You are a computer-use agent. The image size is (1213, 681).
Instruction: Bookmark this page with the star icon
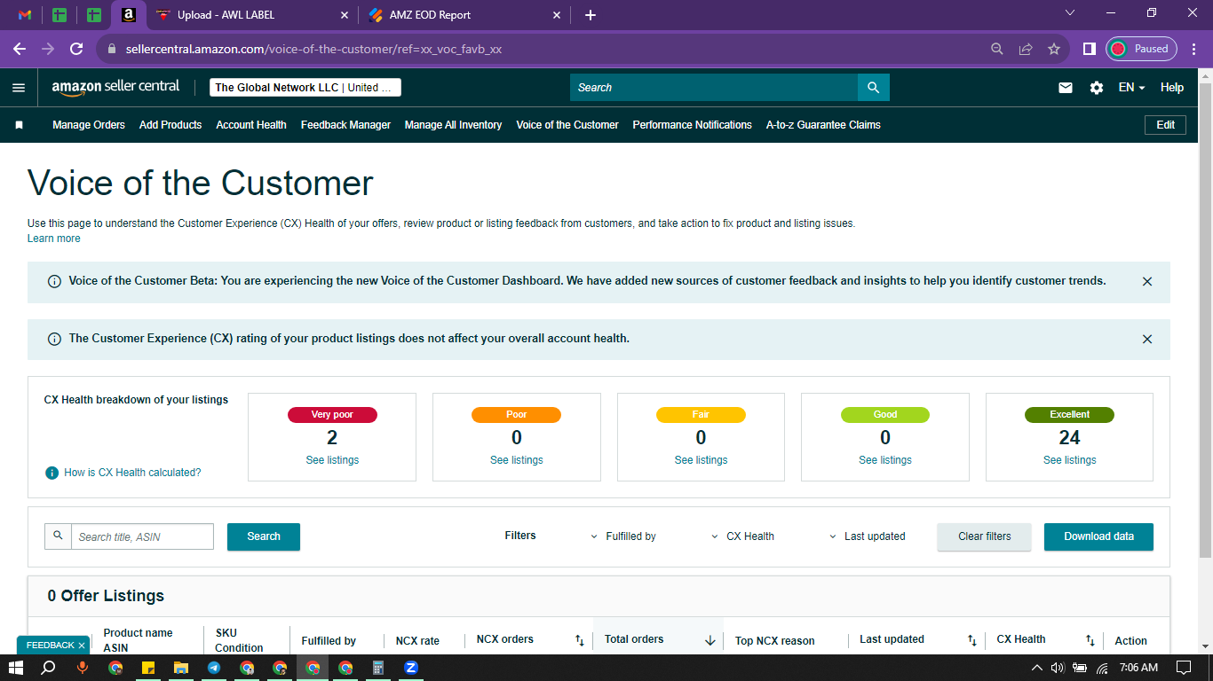[1054, 50]
